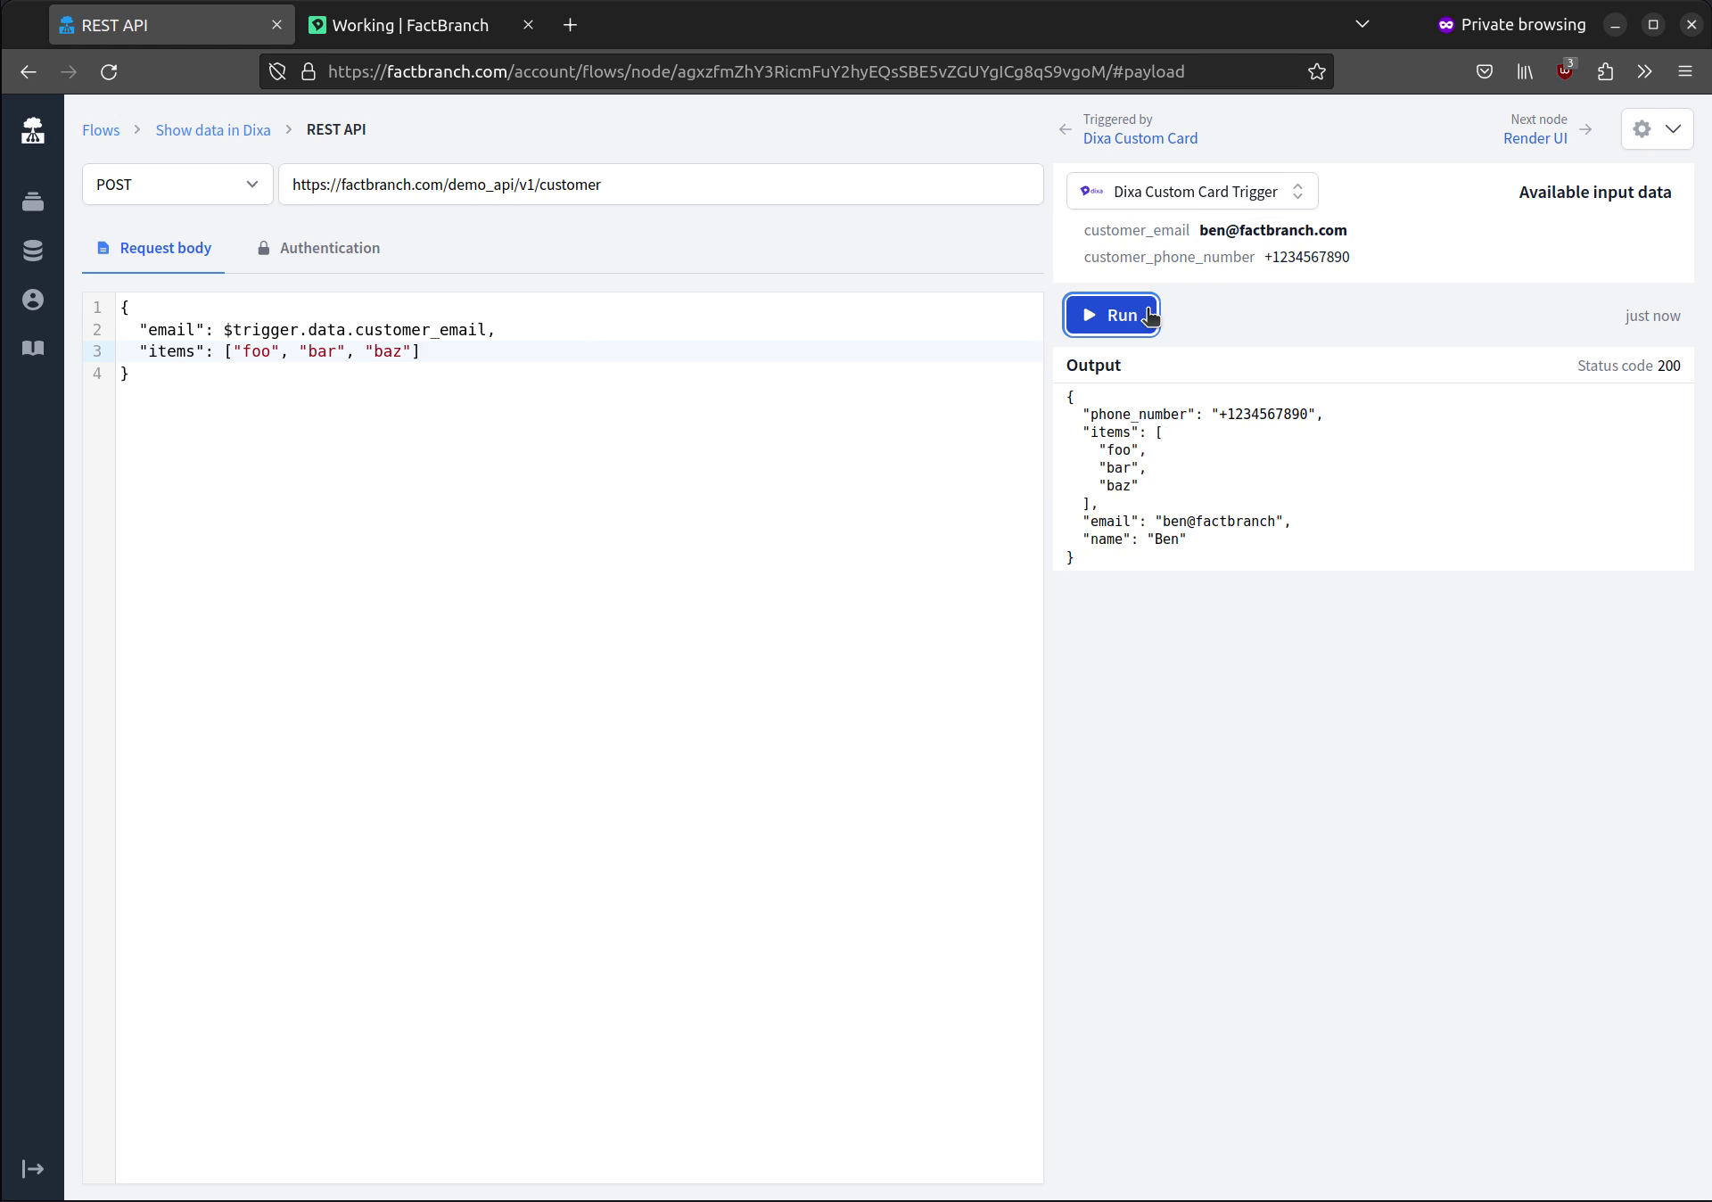
Task: Run the REST API node
Action: [x=1112, y=315]
